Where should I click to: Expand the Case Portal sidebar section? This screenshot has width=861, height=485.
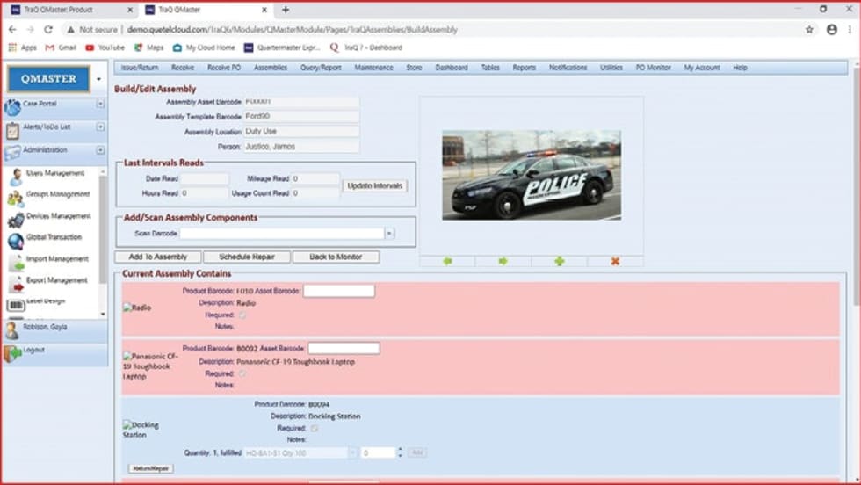pyautogui.click(x=100, y=104)
